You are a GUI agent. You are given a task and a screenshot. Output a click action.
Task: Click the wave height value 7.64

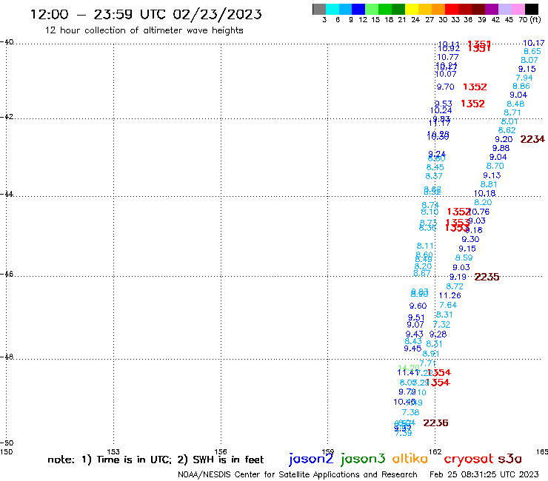448,305
